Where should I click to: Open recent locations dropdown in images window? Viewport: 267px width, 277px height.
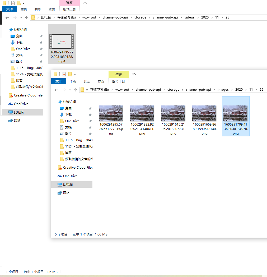(x=70, y=90)
